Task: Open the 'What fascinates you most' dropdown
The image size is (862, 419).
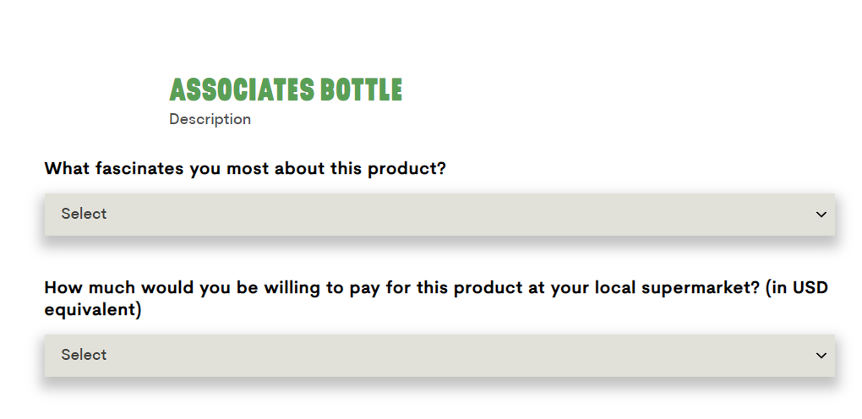Action: (439, 215)
